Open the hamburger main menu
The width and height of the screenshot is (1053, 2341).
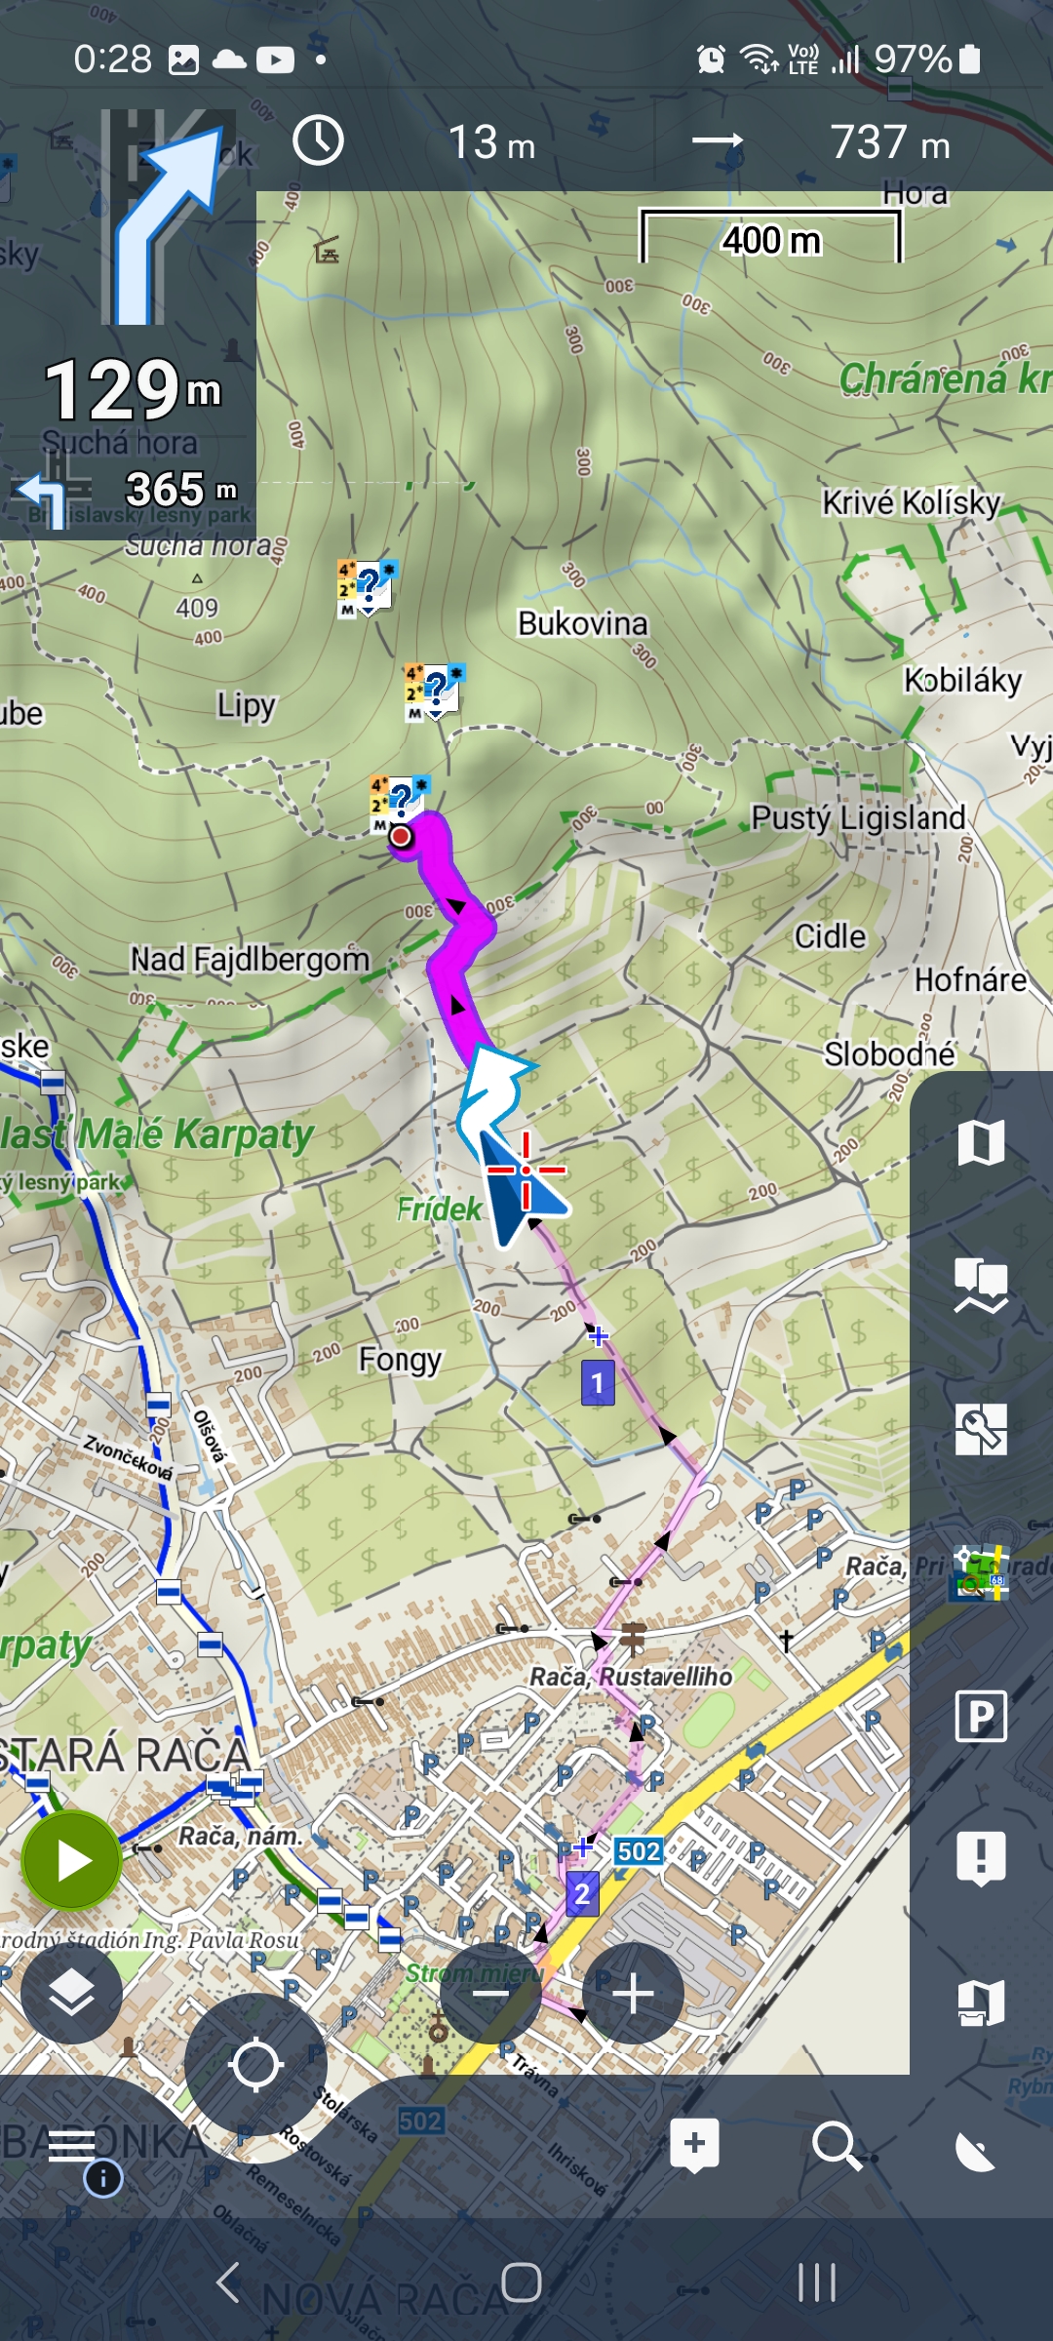click(71, 2145)
